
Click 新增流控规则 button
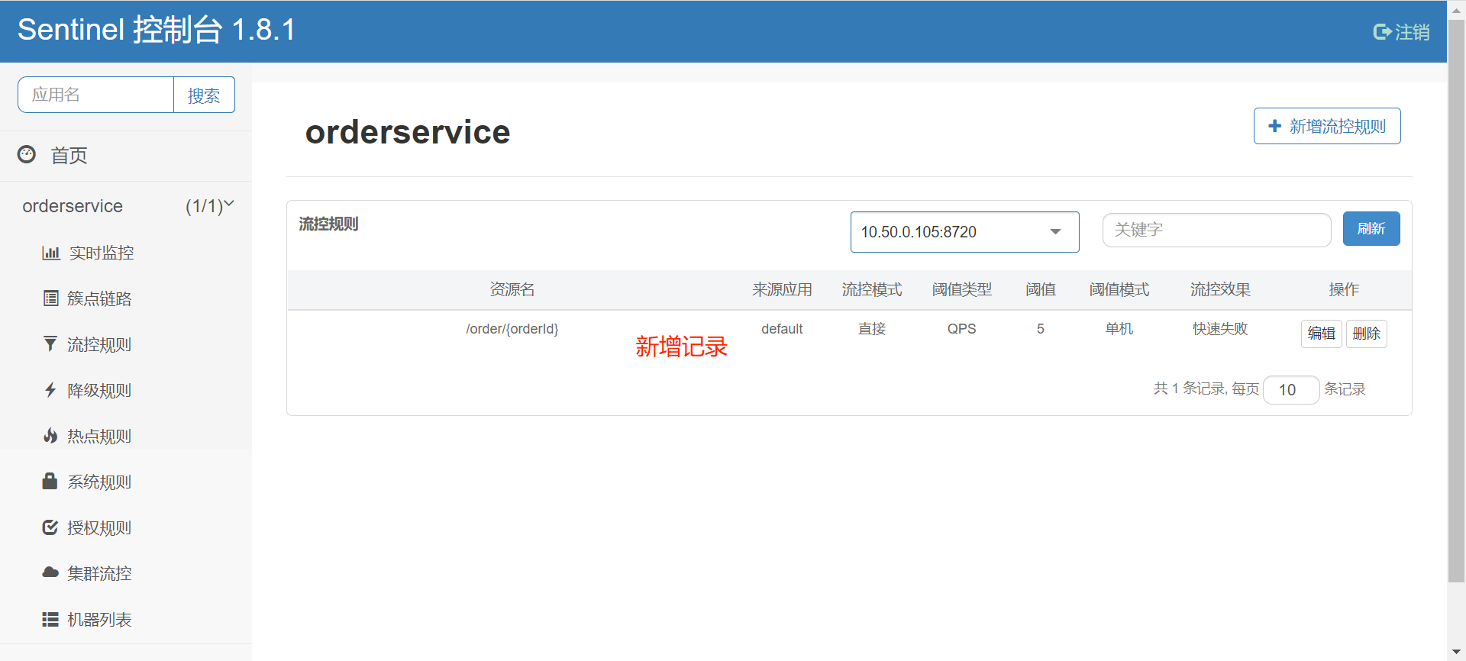click(x=1327, y=126)
